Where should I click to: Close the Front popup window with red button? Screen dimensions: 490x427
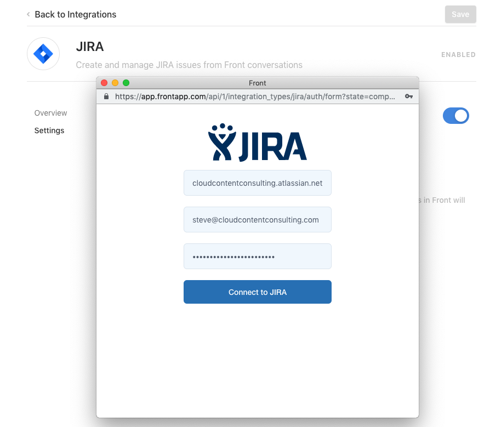pos(104,83)
